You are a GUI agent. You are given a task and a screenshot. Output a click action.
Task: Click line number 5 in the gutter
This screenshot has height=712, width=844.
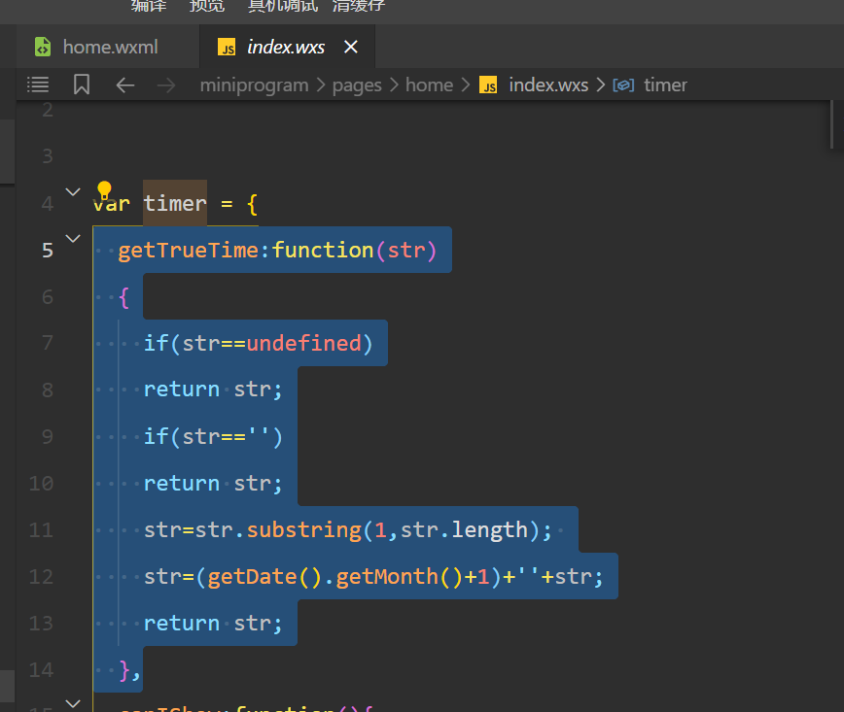[x=48, y=250]
